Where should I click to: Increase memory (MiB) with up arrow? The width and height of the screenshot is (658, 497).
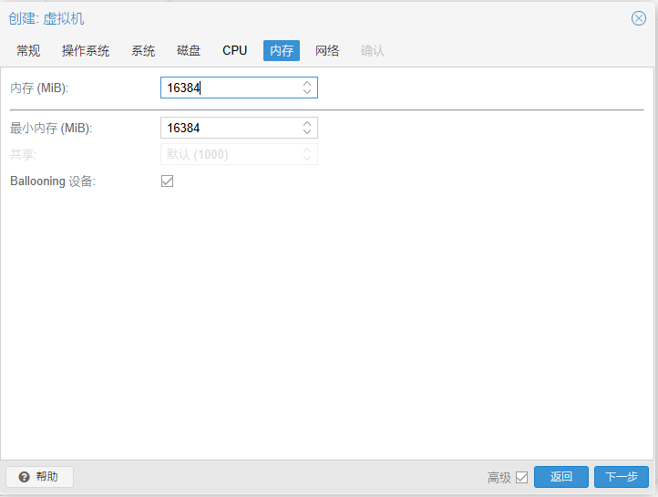307,83
